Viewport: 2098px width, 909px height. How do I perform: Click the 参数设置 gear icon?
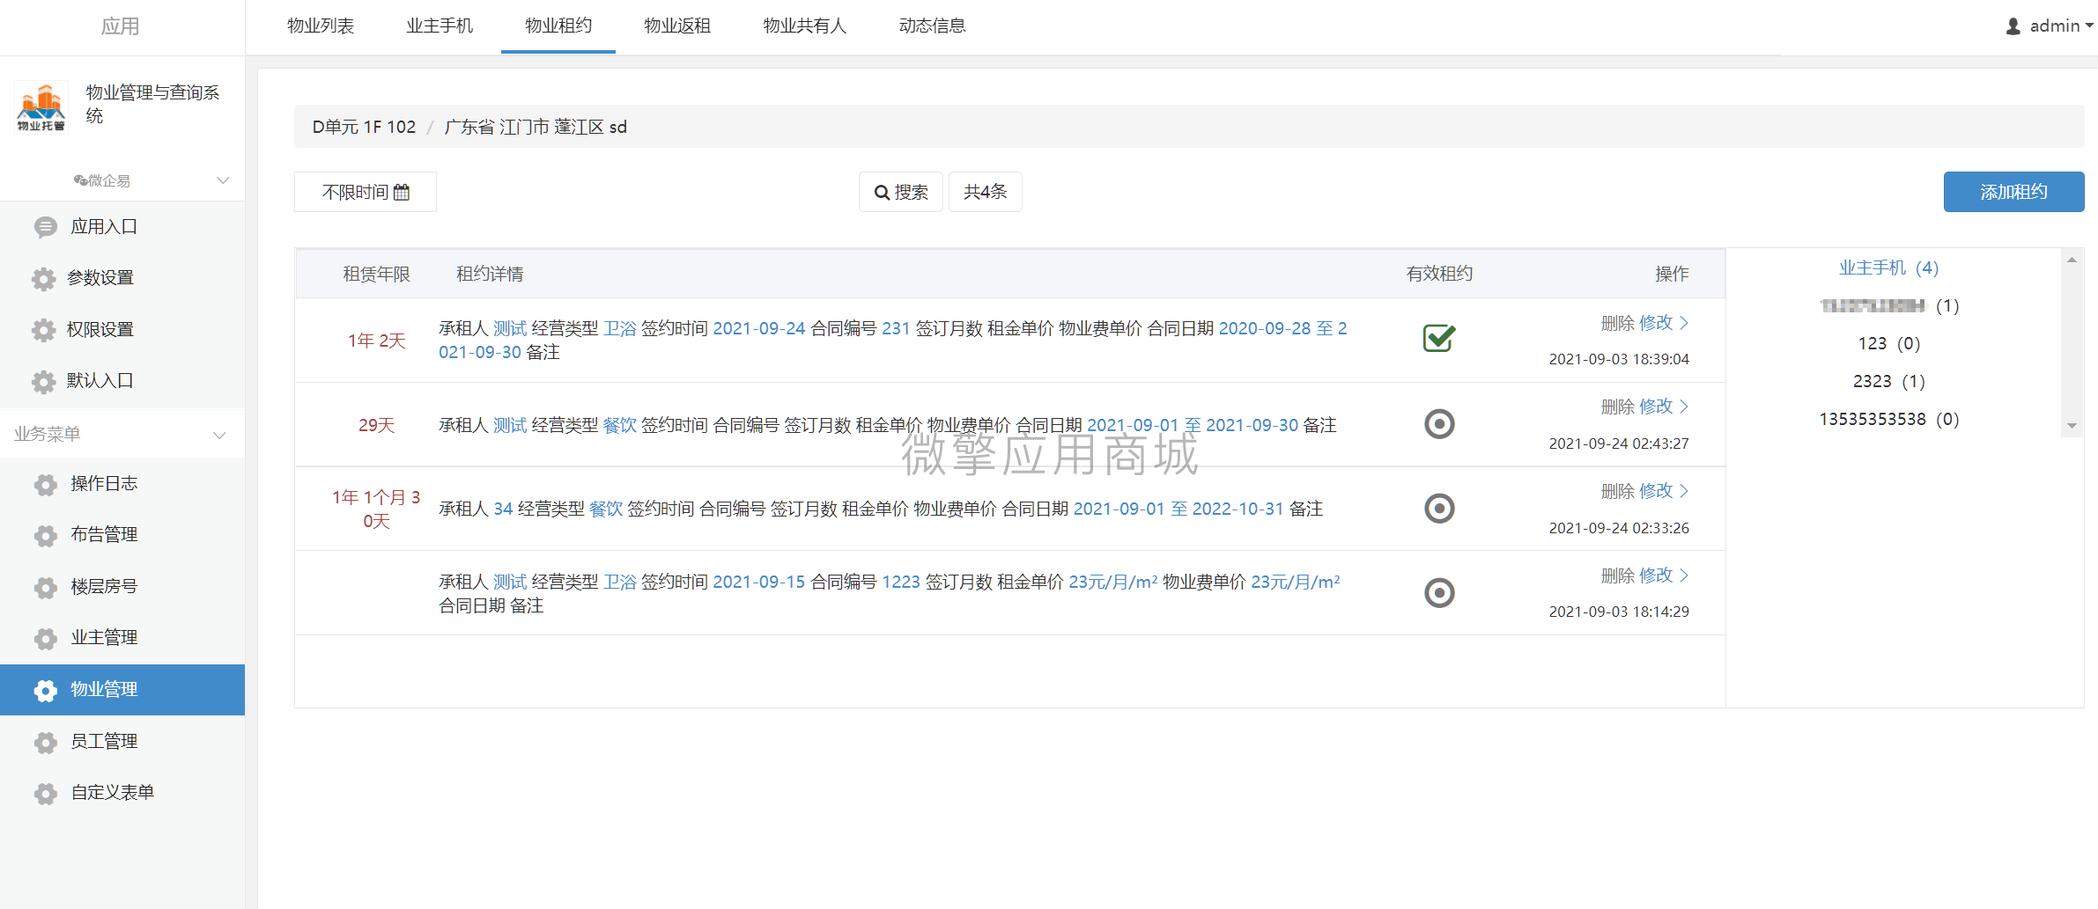(x=43, y=279)
